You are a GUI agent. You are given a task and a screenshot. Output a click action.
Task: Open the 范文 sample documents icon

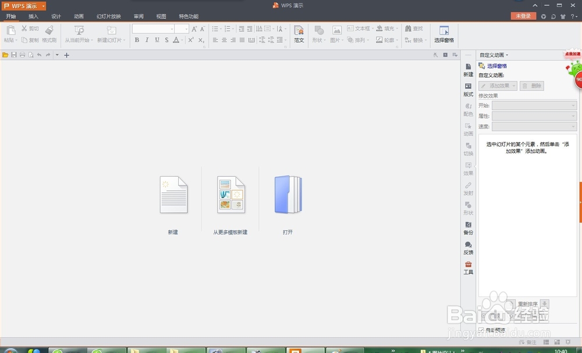click(x=299, y=30)
